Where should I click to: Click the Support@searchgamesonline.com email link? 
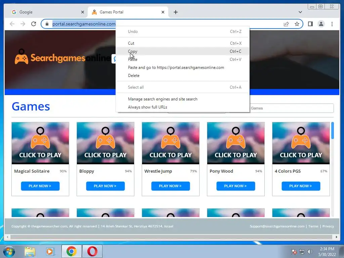coord(277,226)
